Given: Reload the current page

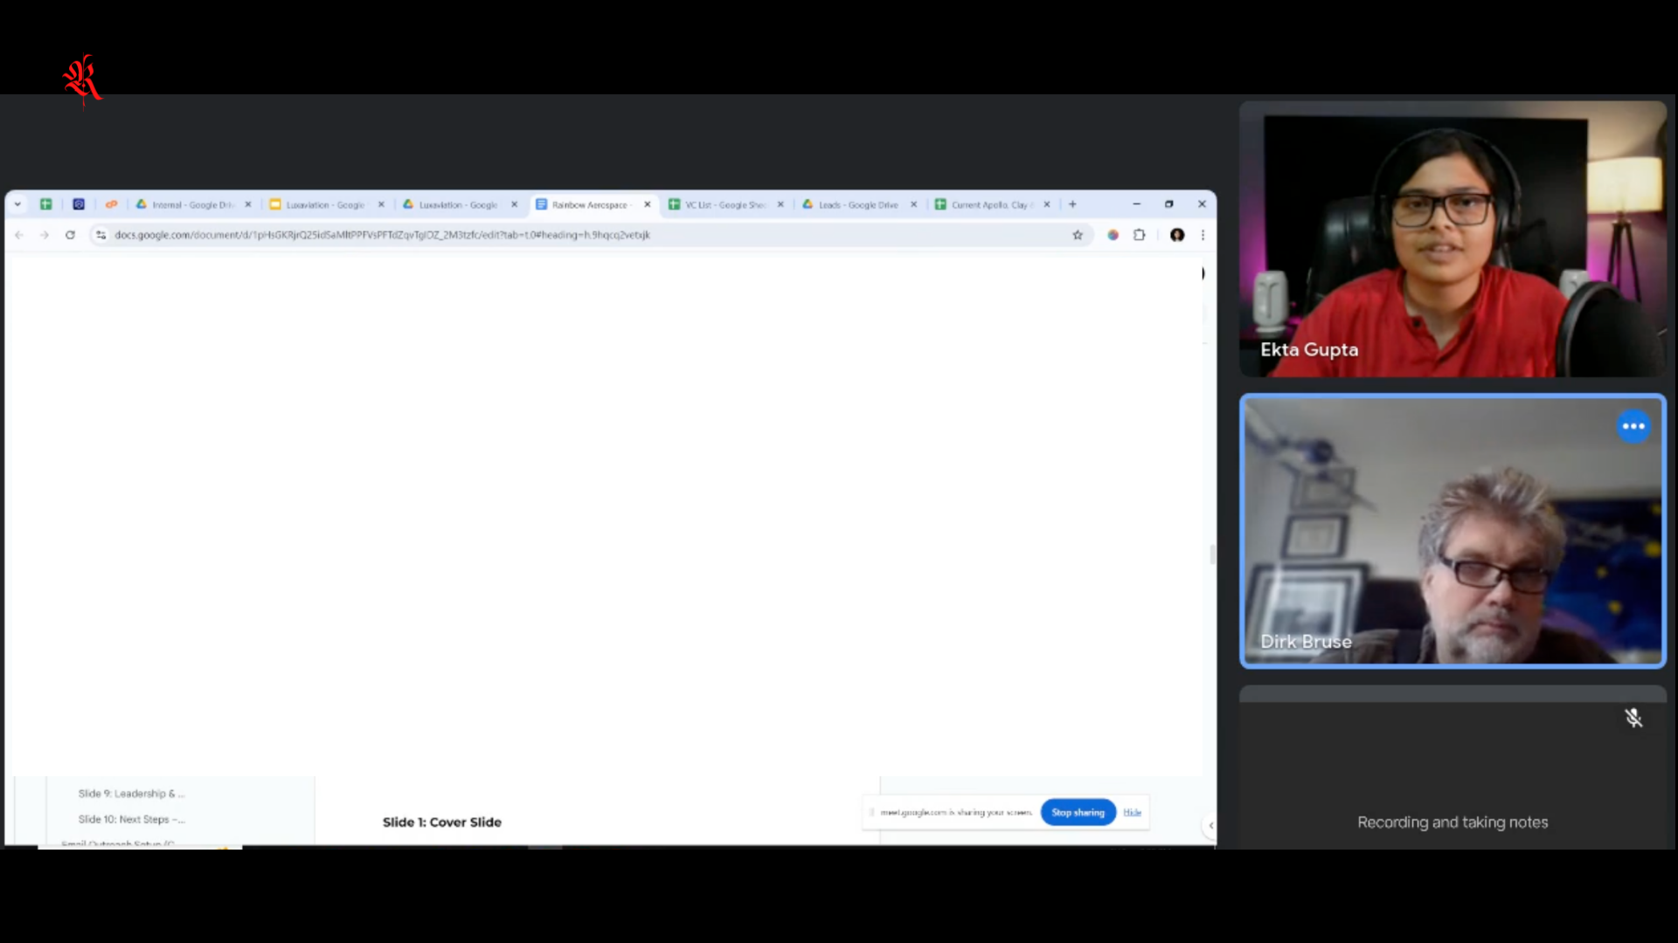Looking at the screenshot, I should pyautogui.click(x=71, y=235).
